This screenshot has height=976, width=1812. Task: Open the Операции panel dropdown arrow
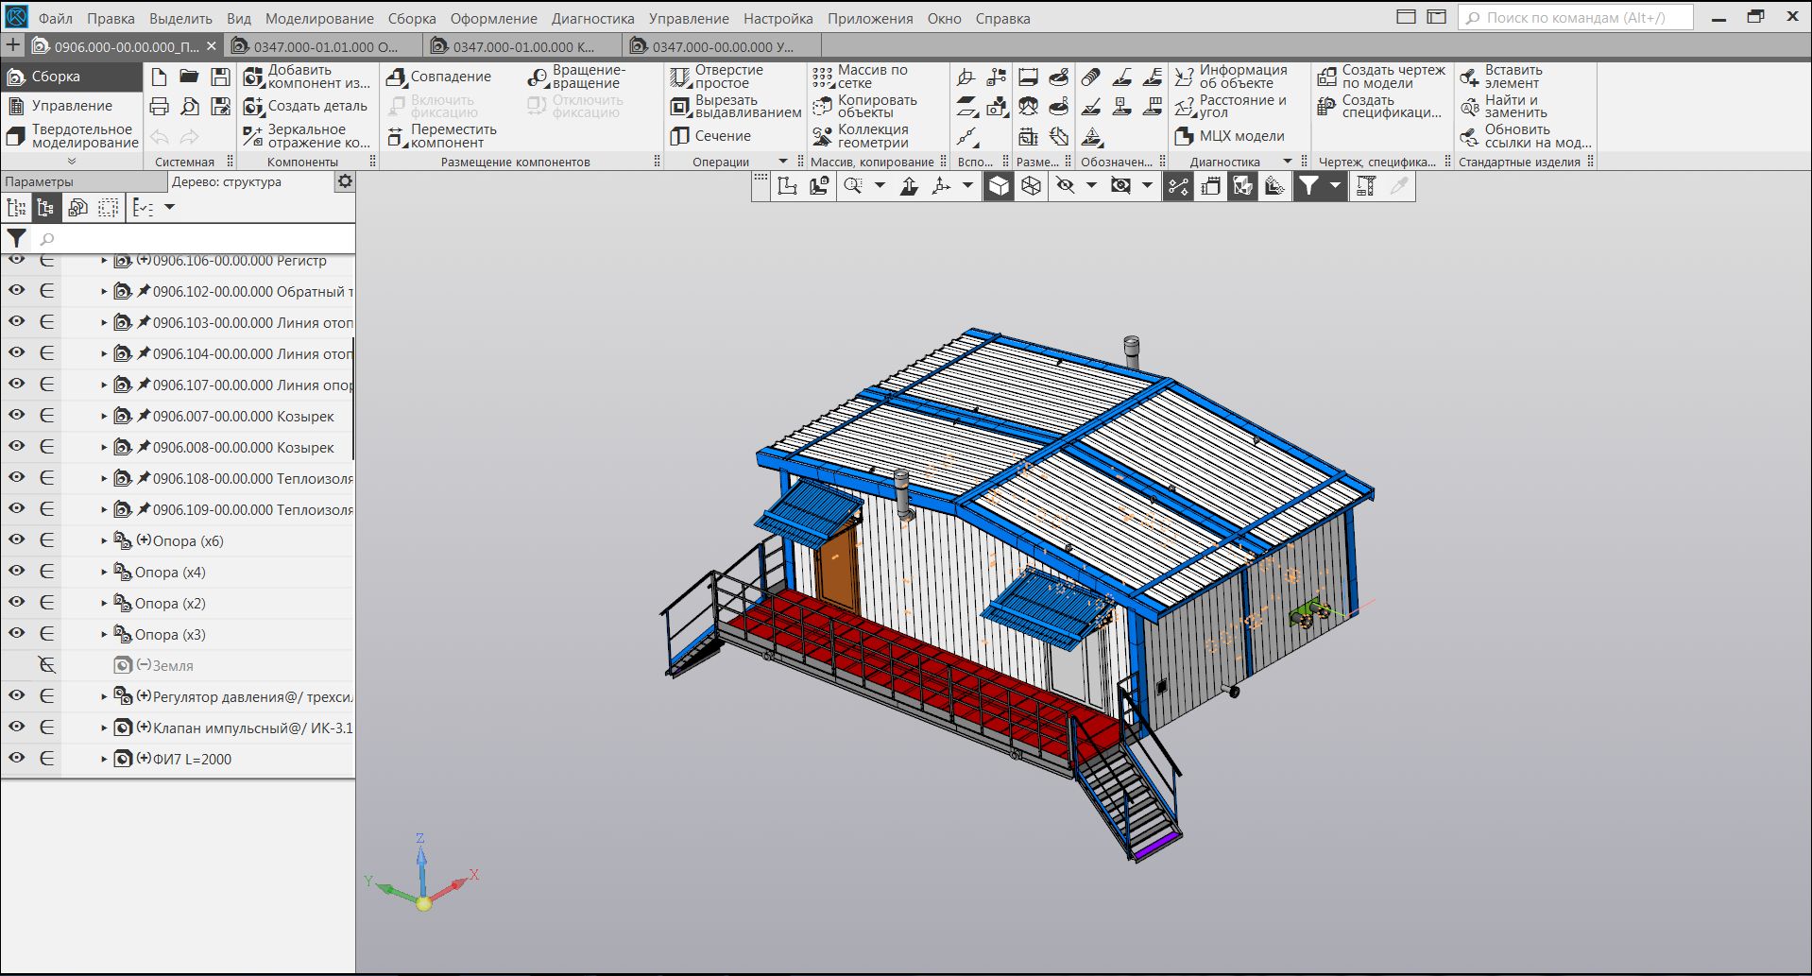(x=782, y=162)
